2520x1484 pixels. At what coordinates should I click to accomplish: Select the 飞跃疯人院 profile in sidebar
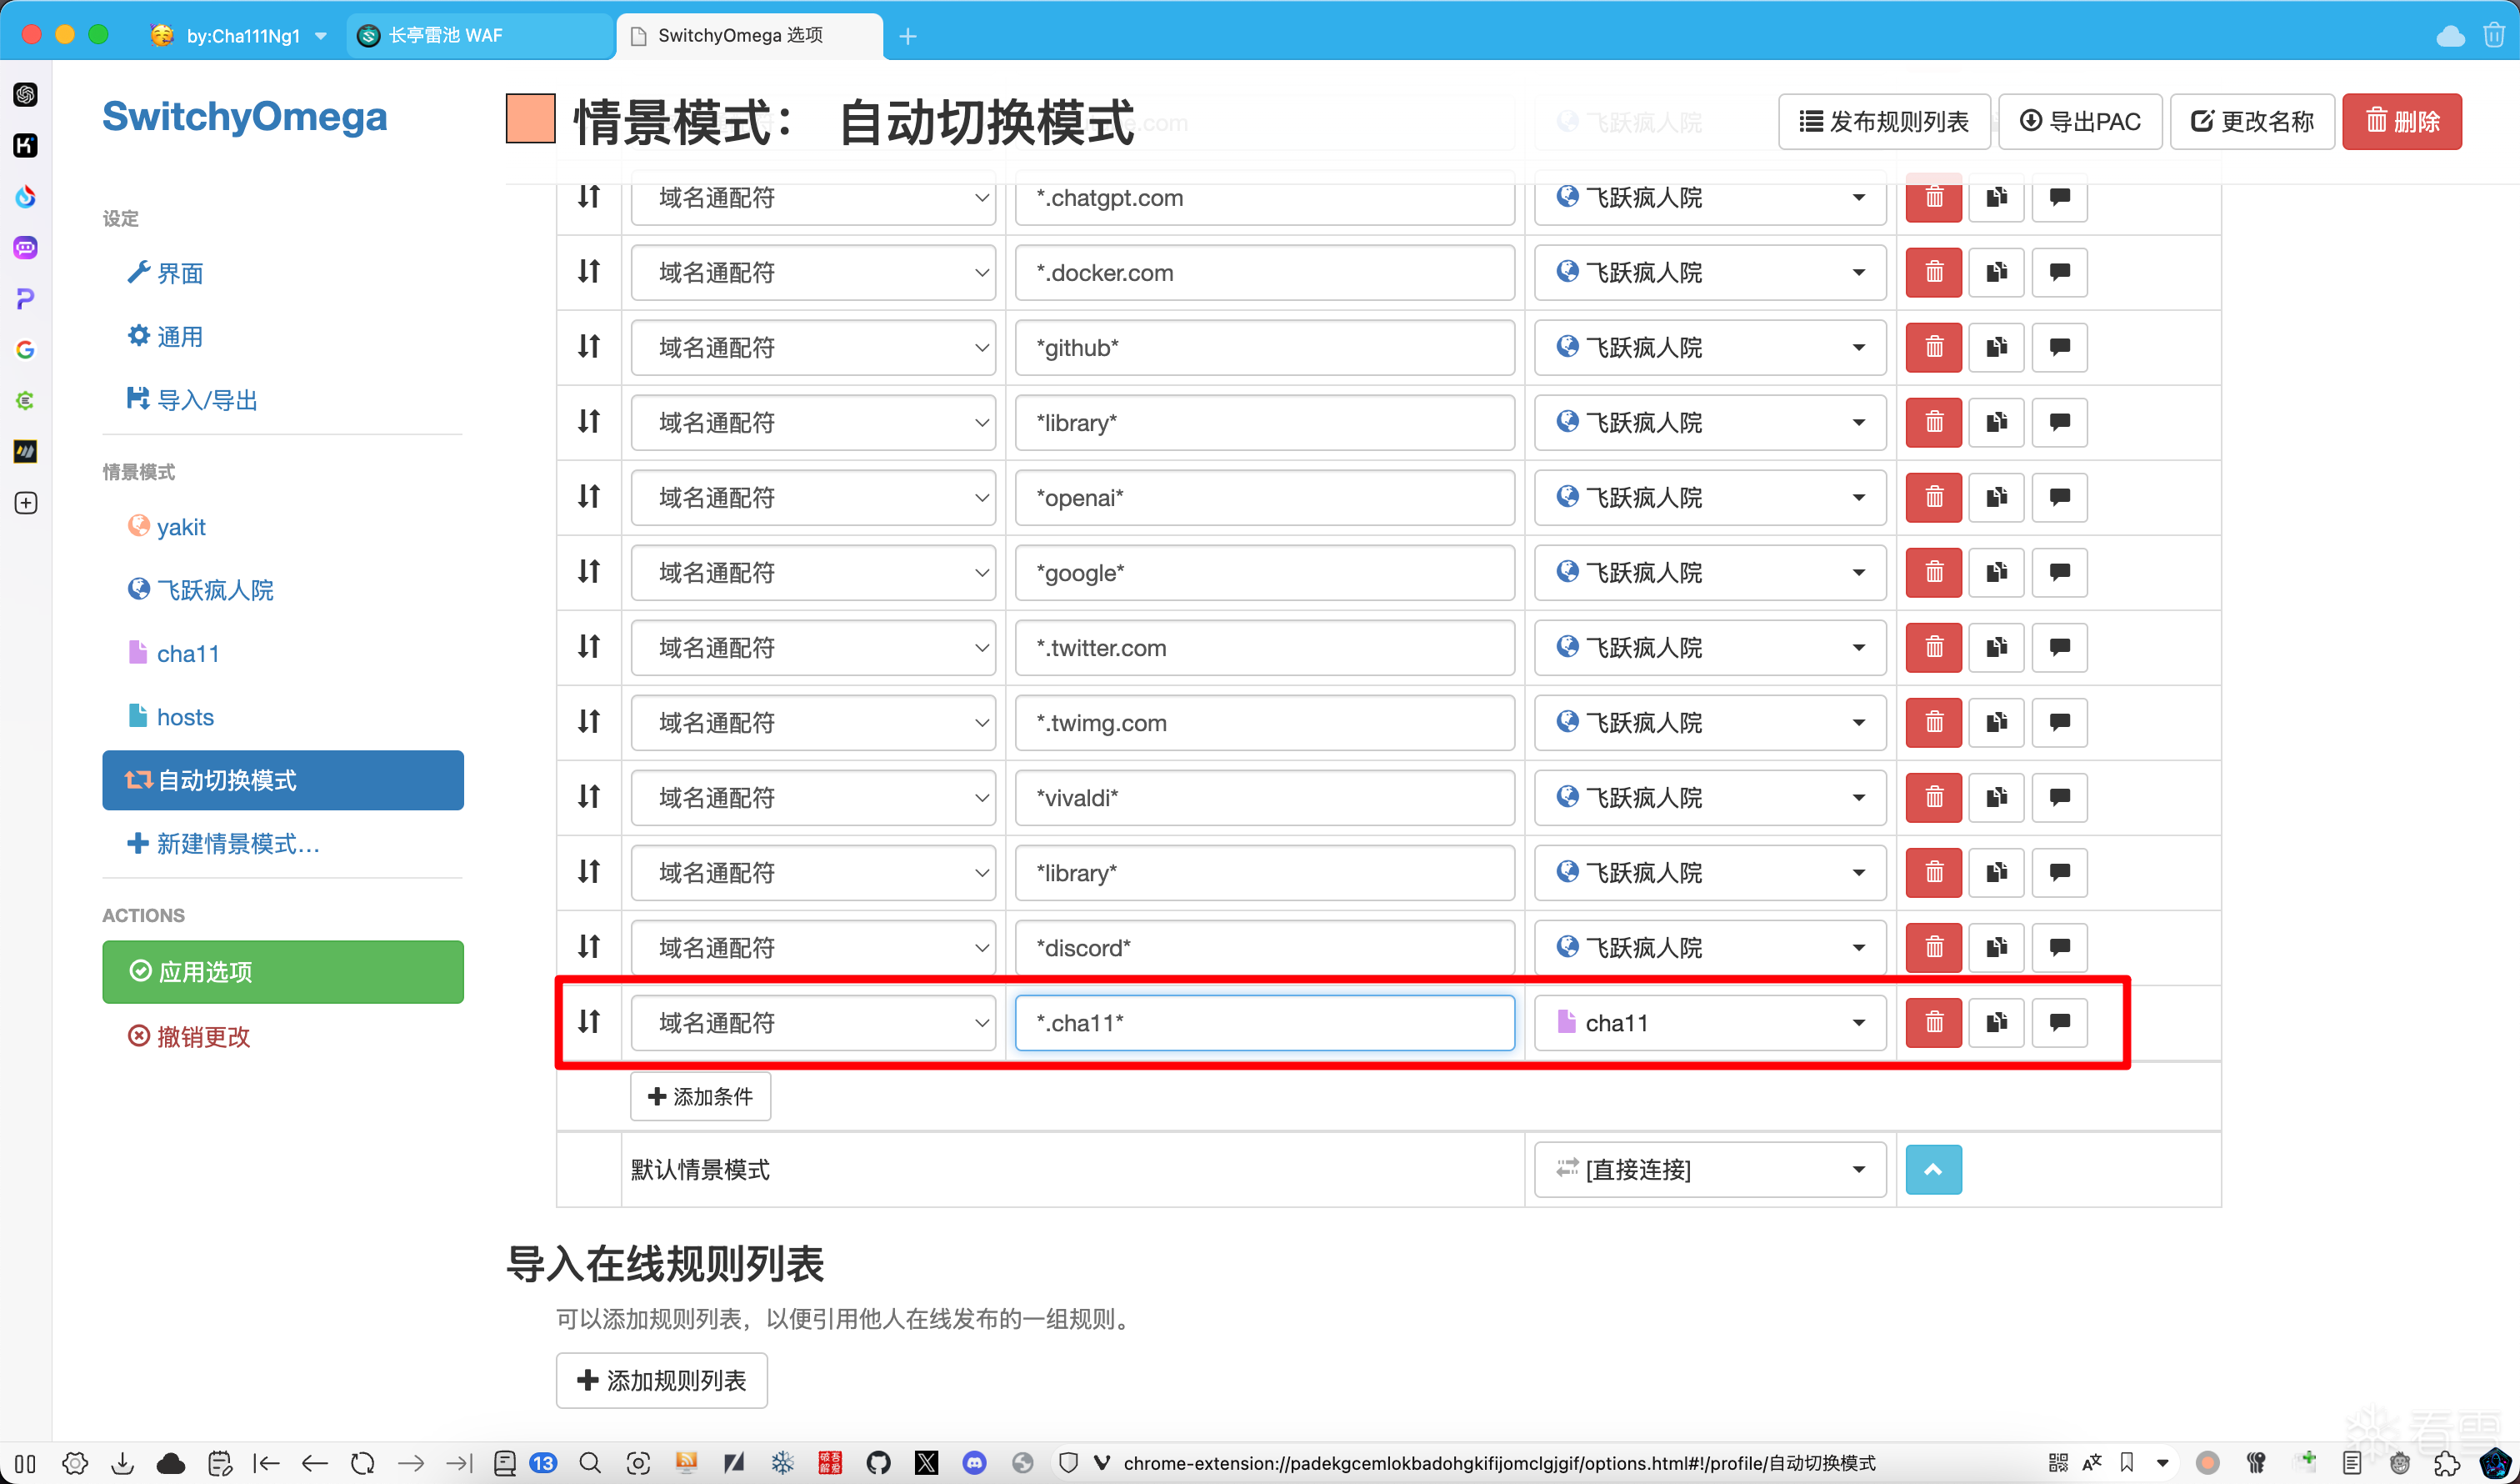201,589
